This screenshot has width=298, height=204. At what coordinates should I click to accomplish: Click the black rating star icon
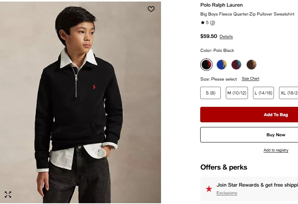pos(203,23)
